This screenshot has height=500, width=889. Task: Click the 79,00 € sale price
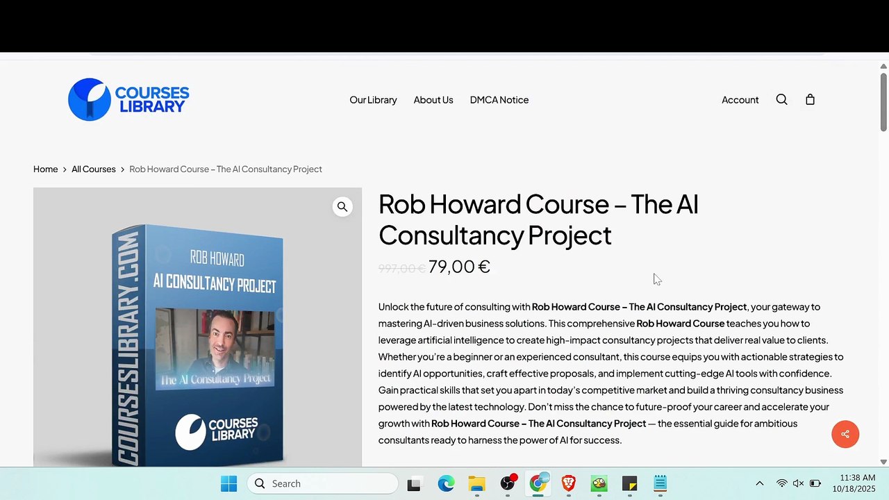(459, 267)
